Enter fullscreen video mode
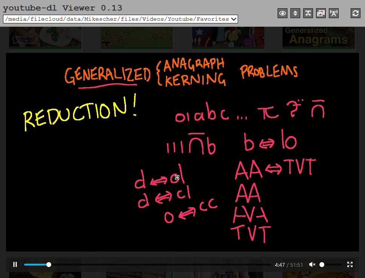The height and width of the screenshot is (278, 365). coord(350,264)
